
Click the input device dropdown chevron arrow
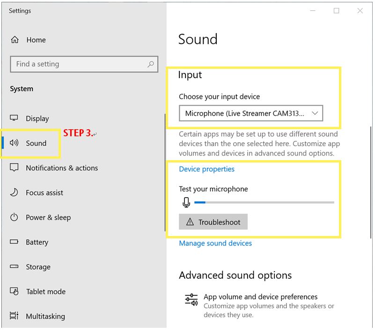point(315,113)
